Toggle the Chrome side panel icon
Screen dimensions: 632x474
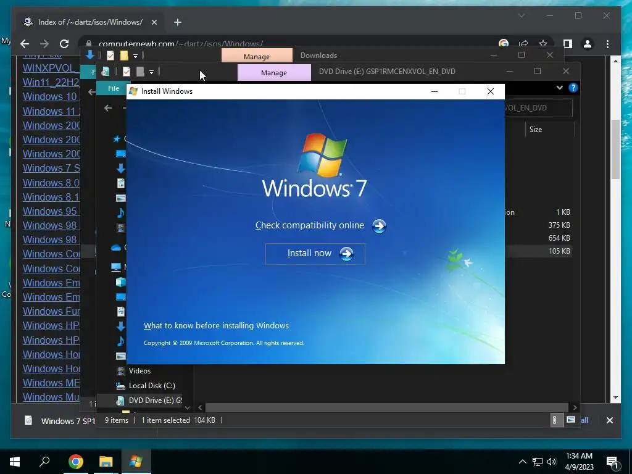(568, 44)
